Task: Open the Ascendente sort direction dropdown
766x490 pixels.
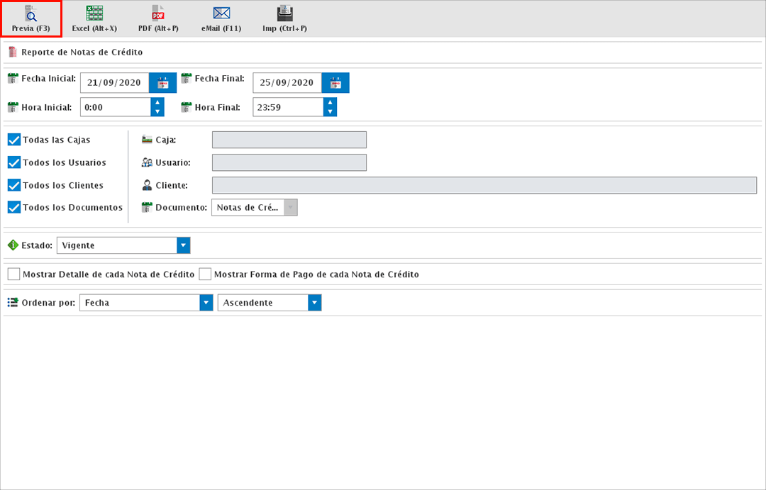Action: (315, 303)
